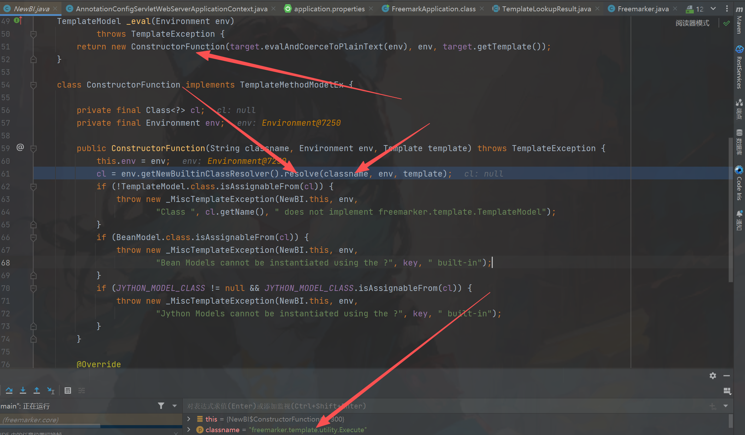Viewport: 745px width, 435px height.
Task: Click the debug panel settings gear
Action: [713, 376]
